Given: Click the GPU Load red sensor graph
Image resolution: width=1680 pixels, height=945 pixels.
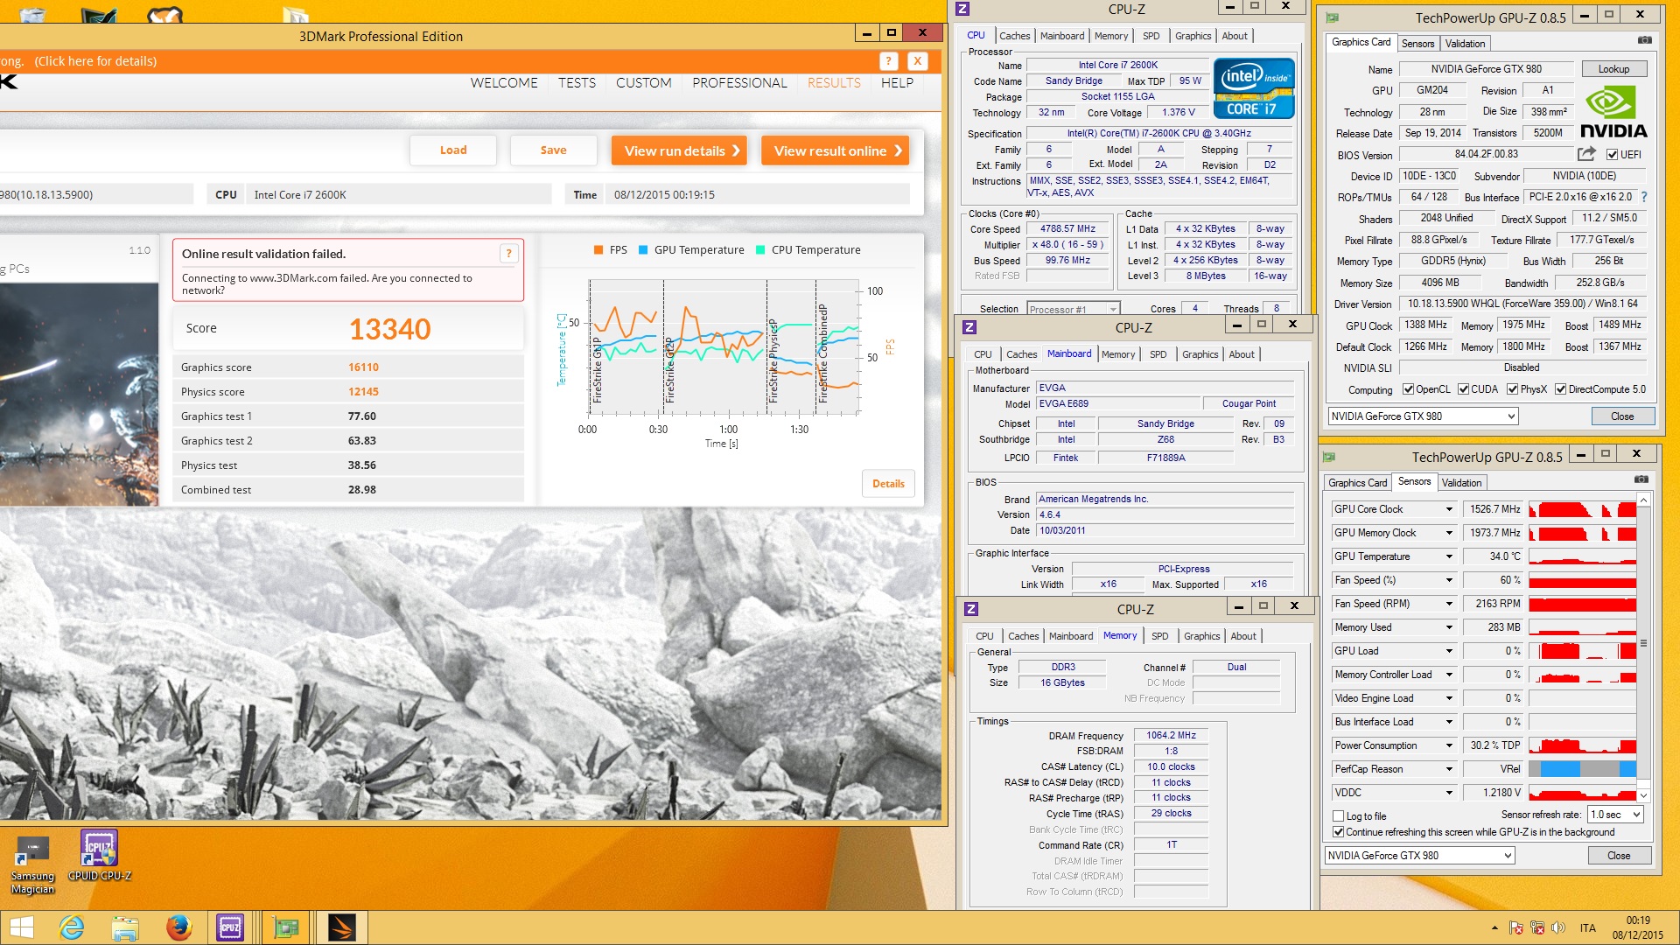Looking at the screenshot, I should click(x=1582, y=651).
